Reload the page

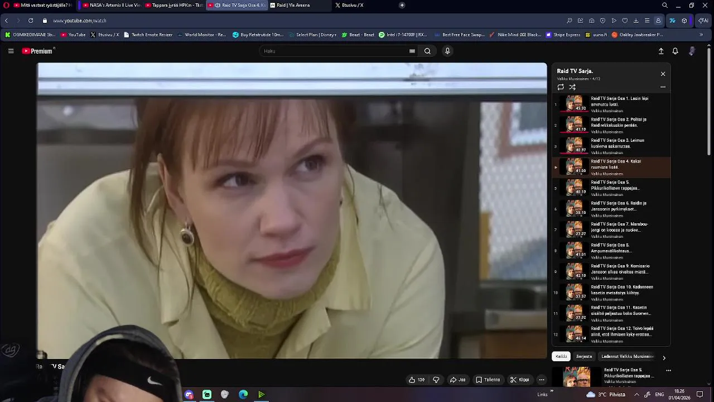(31, 21)
